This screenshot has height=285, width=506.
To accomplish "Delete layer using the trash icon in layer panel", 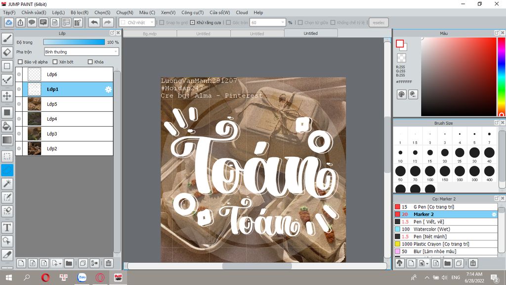I will [x=109, y=263].
